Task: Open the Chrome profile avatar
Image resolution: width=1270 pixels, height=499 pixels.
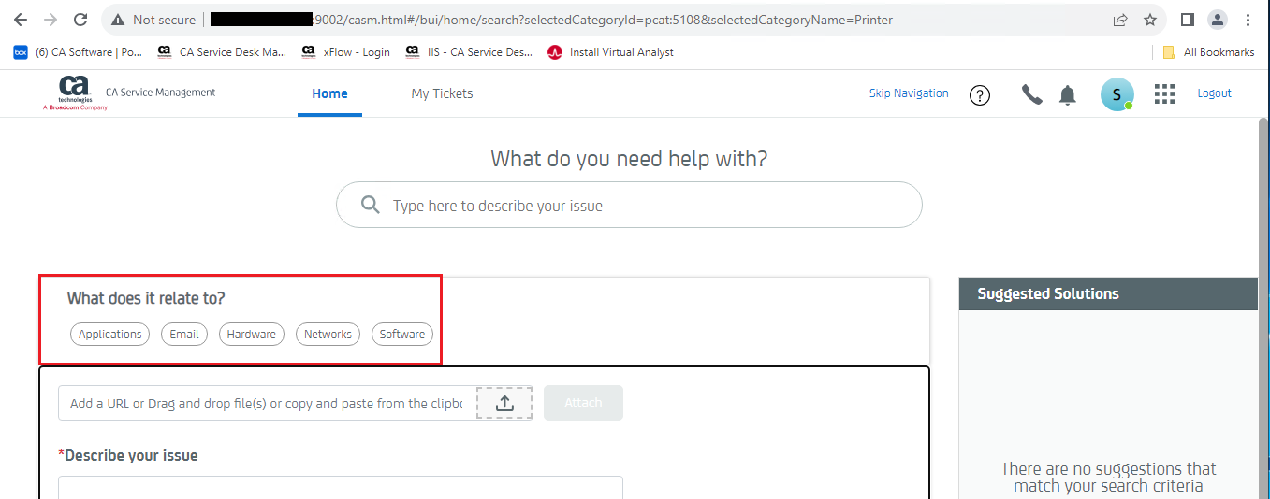Action: 1217,20
